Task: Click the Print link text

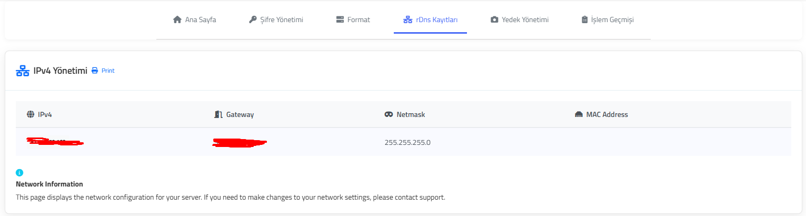Action: 108,71
